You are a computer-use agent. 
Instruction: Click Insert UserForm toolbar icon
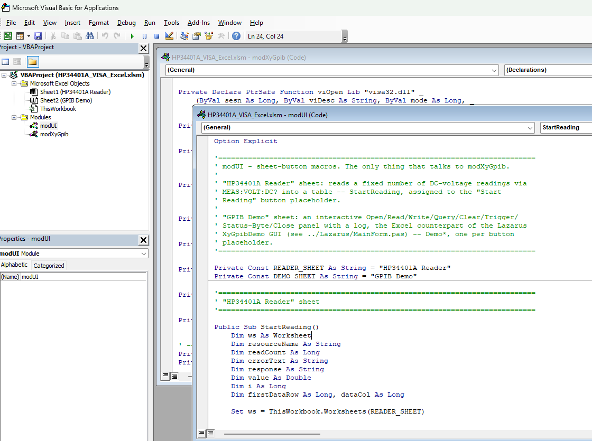(20, 36)
